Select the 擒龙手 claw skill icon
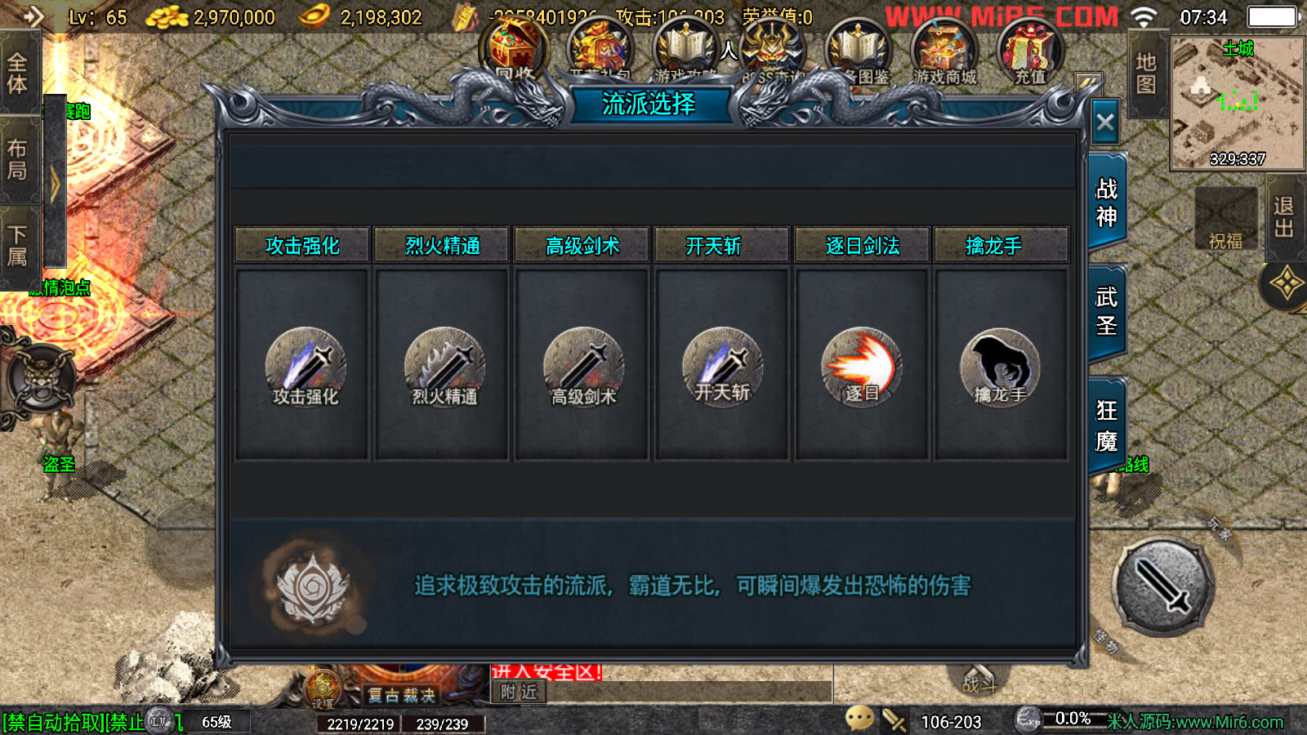Viewport: 1307px width, 735px height. 1000,367
